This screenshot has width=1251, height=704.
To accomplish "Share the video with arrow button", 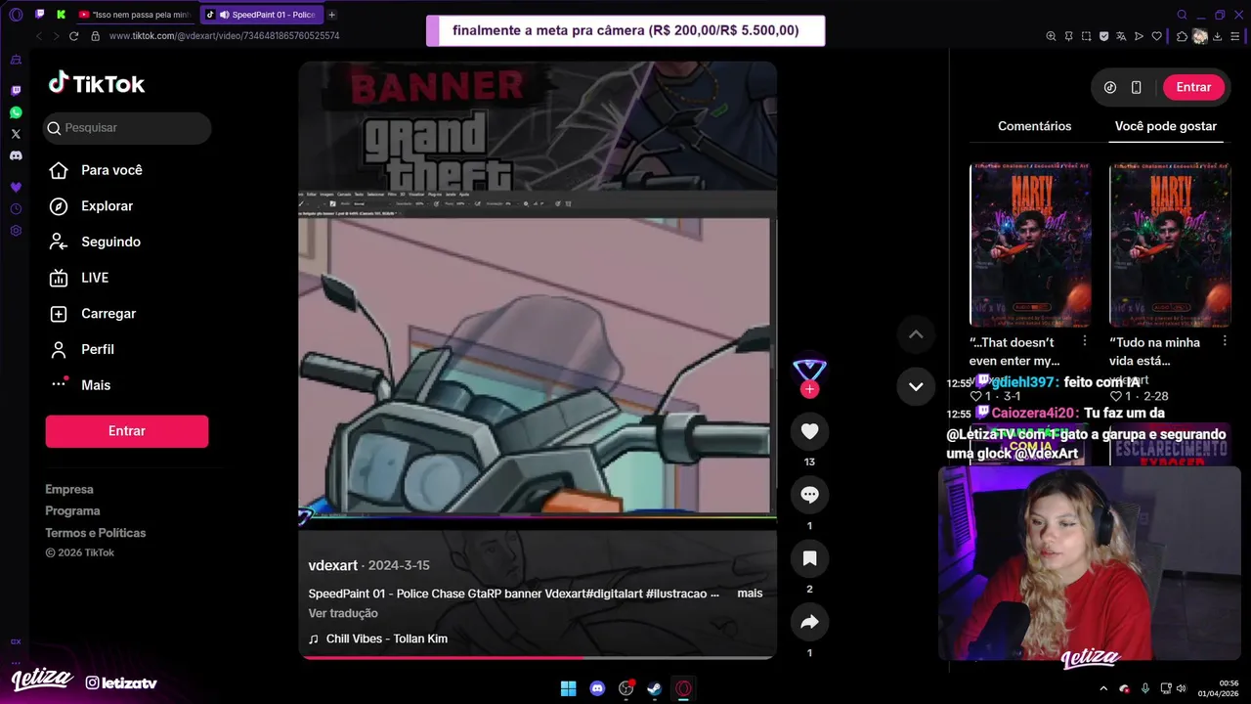I will 809,622.
